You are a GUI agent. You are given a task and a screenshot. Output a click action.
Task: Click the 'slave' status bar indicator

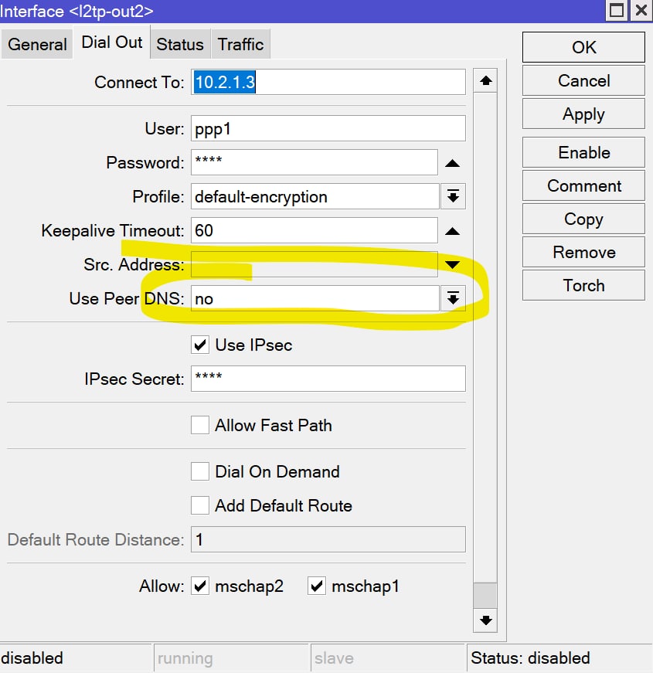click(x=334, y=658)
